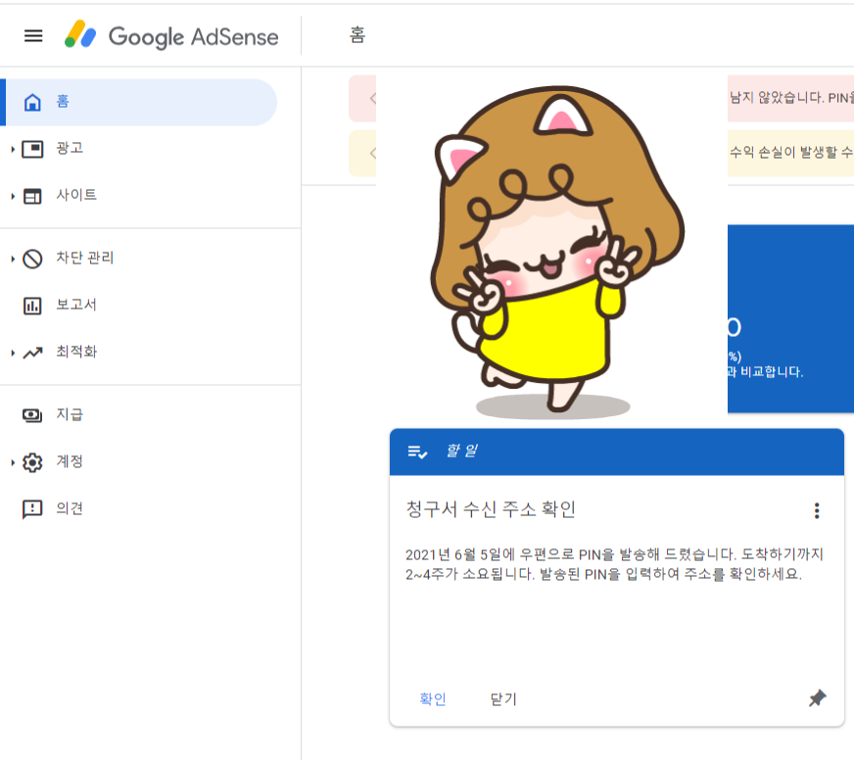Expand the 차단 관리 menu arrow
This screenshot has height=760, width=854.
(x=13, y=259)
